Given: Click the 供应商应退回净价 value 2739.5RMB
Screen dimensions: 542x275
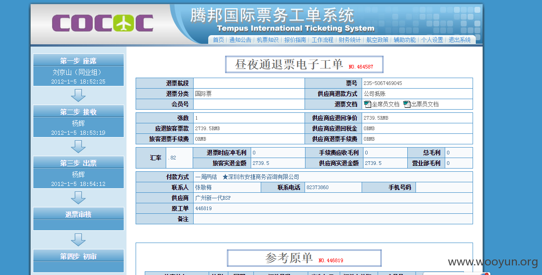Looking at the screenshot, I should pyautogui.click(x=376, y=118).
